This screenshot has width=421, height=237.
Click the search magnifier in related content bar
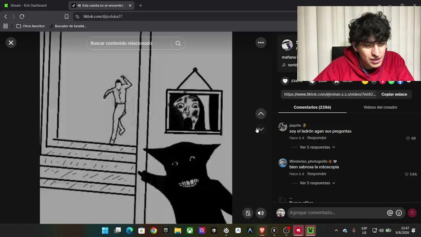(x=178, y=43)
